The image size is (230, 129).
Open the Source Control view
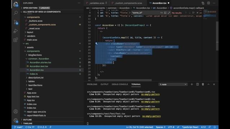(x=15, y=22)
